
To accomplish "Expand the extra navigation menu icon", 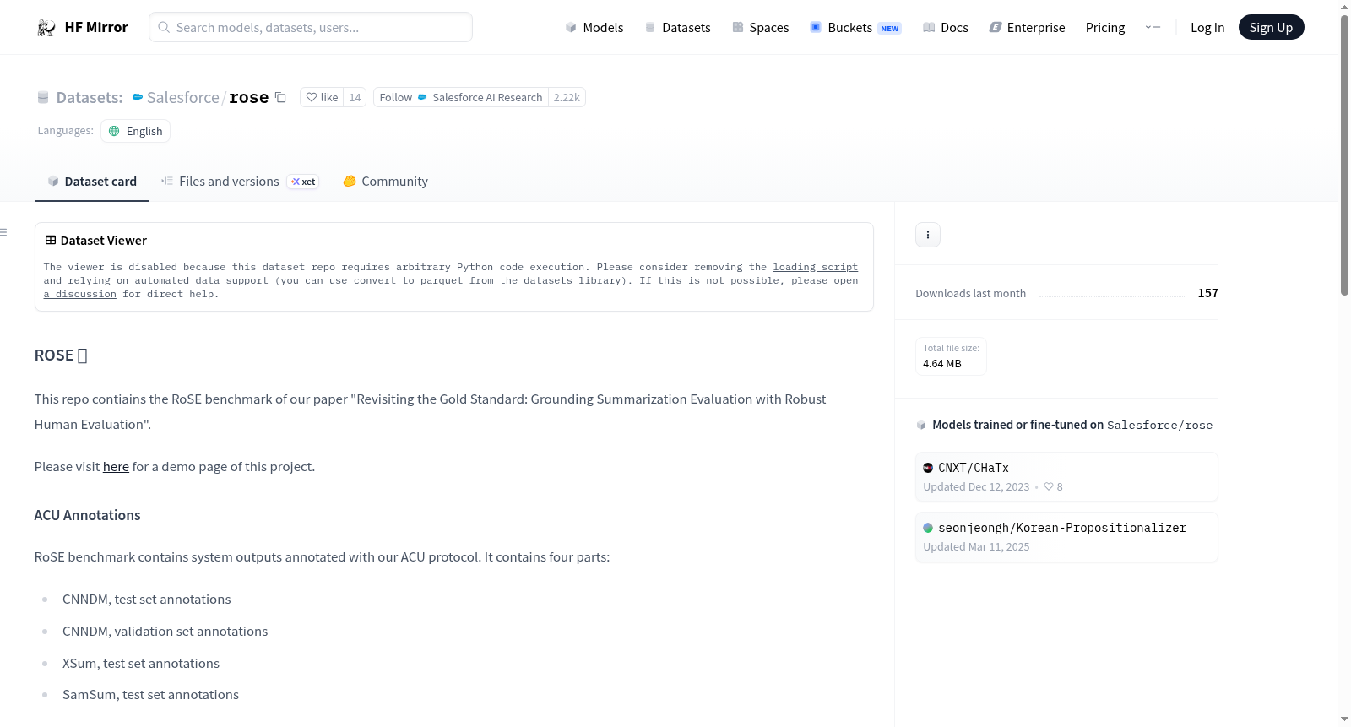I will (1153, 28).
